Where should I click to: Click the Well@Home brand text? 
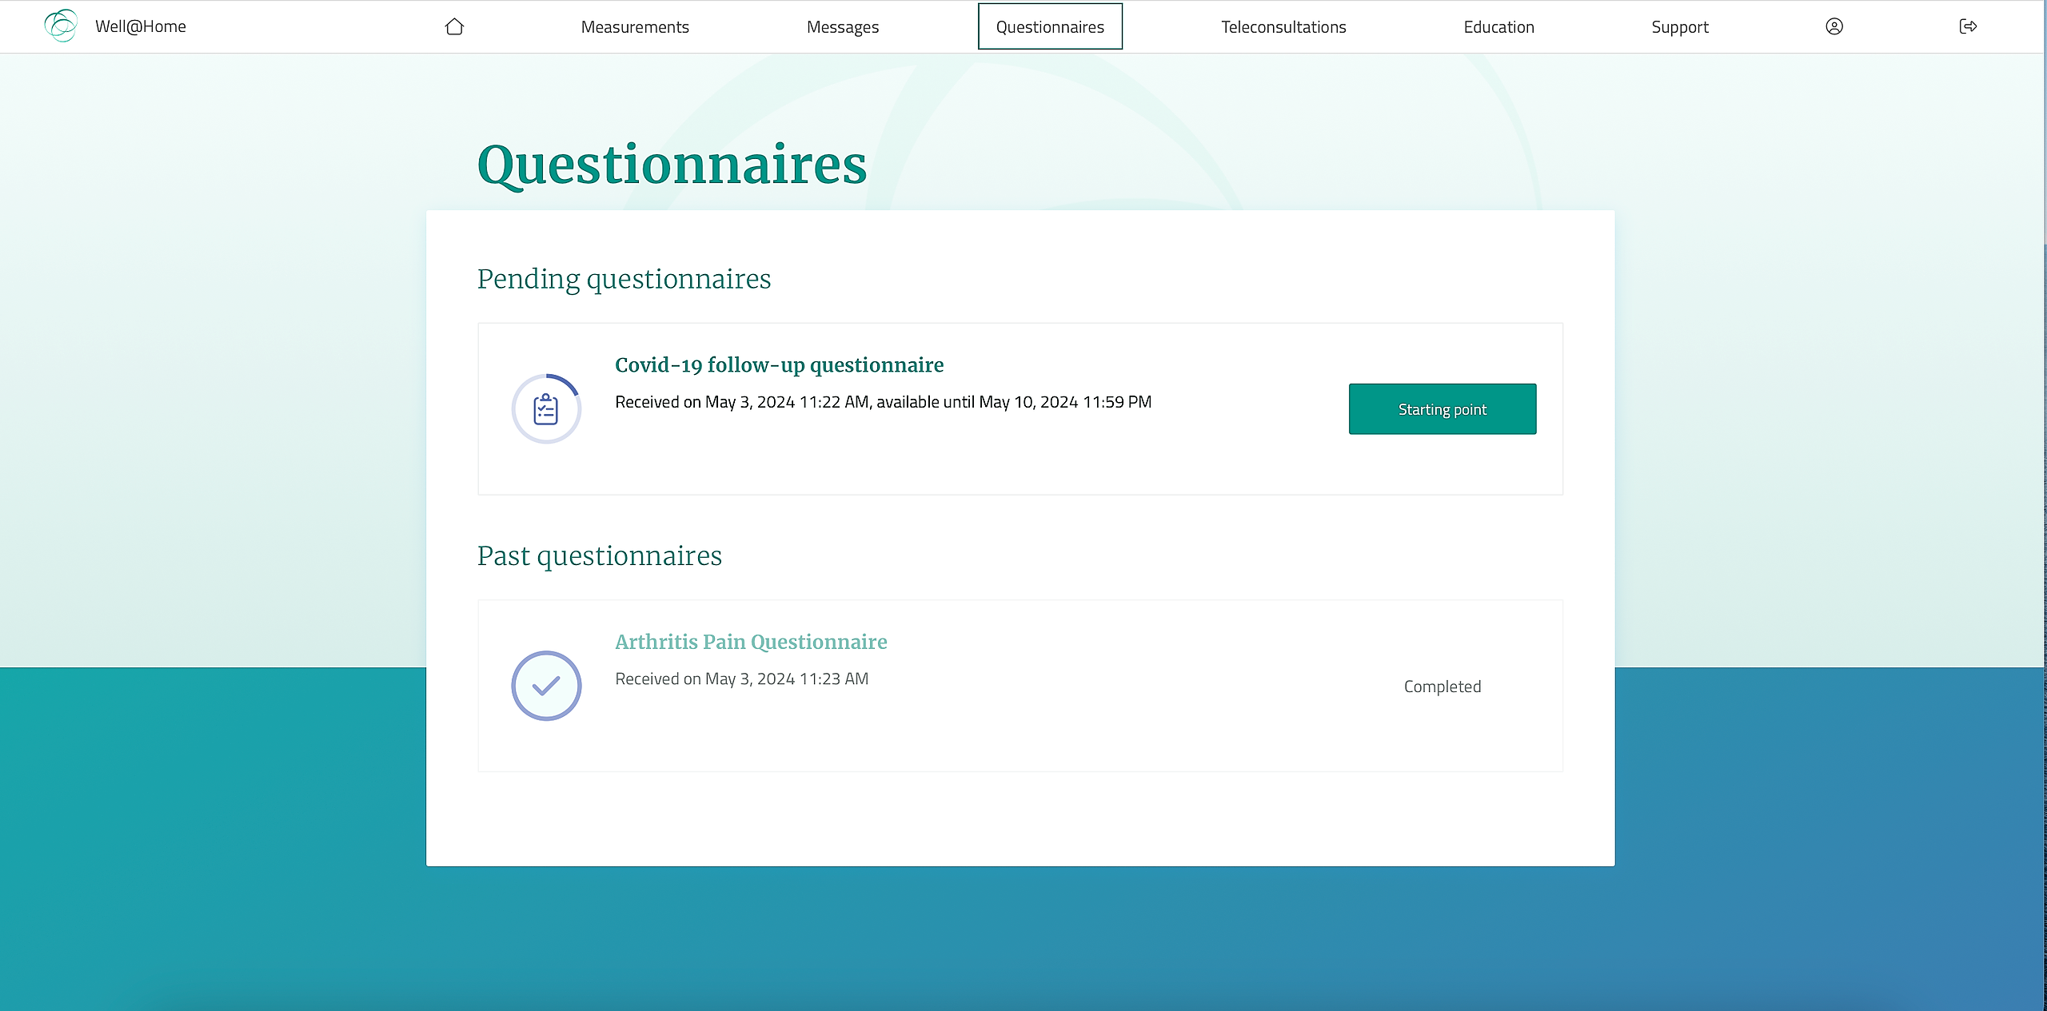(x=141, y=26)
